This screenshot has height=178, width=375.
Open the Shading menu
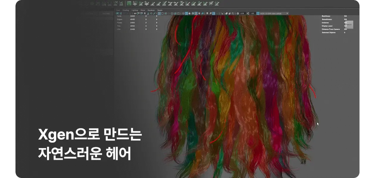pyautogui.click(x=126, y=10)
